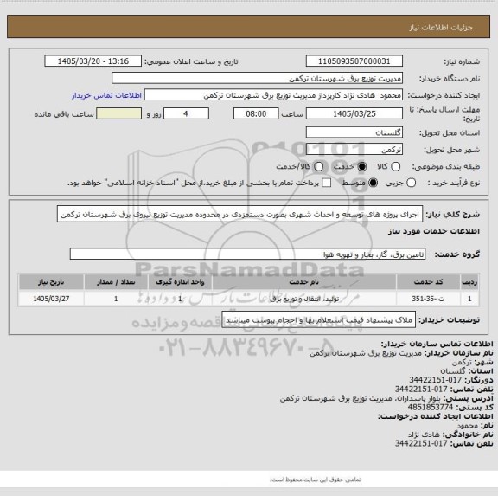Click the delivery city field ترکمن
The height and width of the screenshot is (496, 498).
click(354, 149)
